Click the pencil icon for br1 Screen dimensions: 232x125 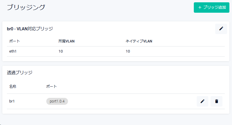[x=202, y=101]
